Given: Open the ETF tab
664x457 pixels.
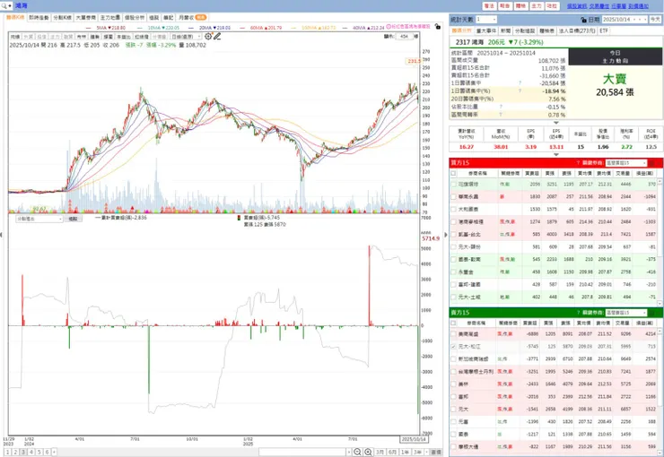Looking at the screenshot, I should pyautogui.click(x=604, y=30).
